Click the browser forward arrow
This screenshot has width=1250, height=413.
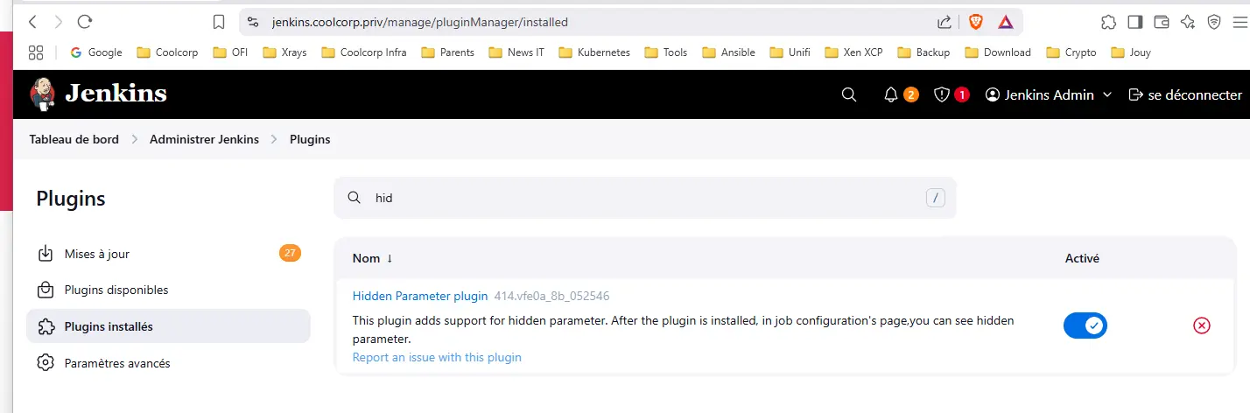point(58,22)
